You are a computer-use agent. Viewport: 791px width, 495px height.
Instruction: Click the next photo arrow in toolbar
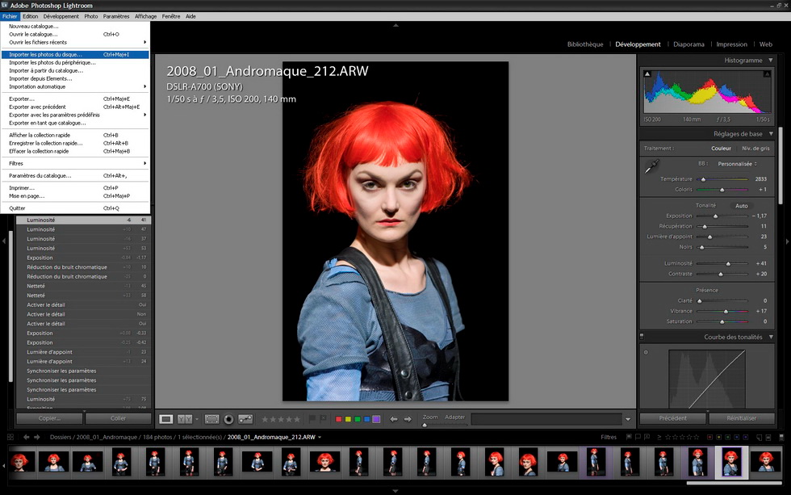click(407, 419)
